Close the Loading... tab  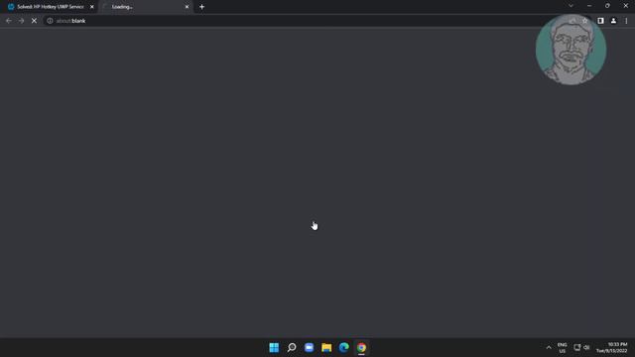(x=187, y=7)
